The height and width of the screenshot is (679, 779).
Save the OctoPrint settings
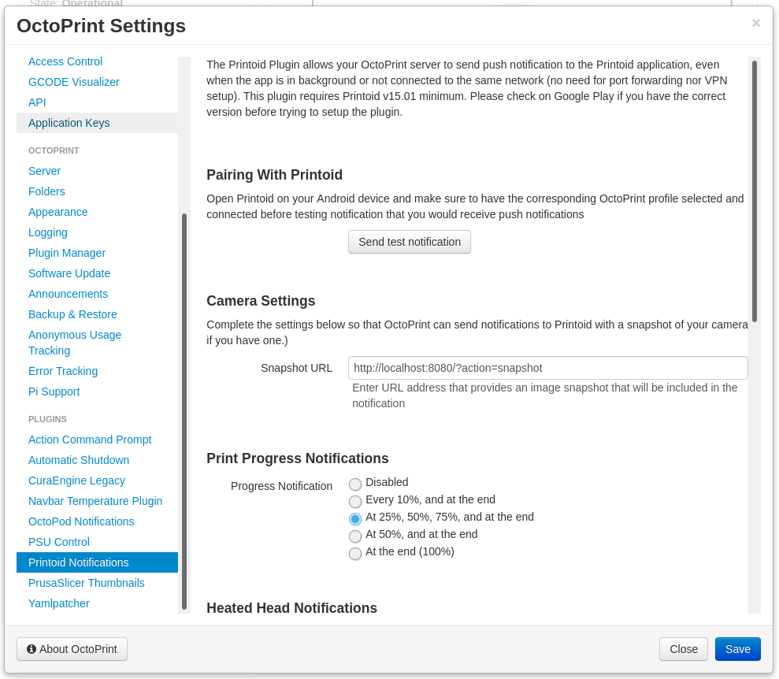[738, 649]
